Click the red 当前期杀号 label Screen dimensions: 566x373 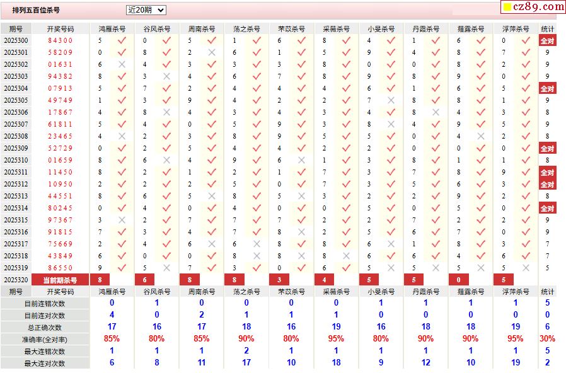coord(60,280)
